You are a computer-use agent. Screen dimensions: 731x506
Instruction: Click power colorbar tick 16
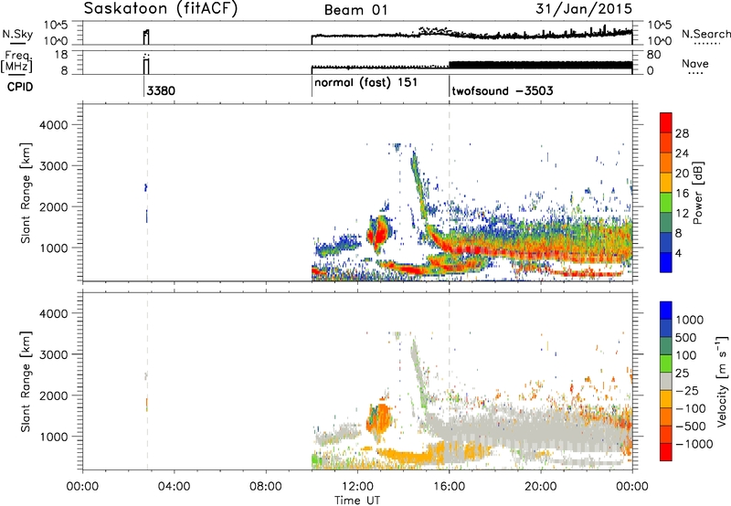click(x=682, y=194)
